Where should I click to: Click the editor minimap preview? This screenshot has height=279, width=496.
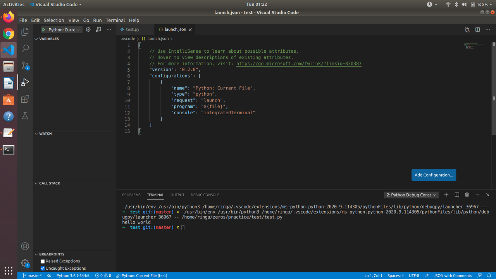474,46
